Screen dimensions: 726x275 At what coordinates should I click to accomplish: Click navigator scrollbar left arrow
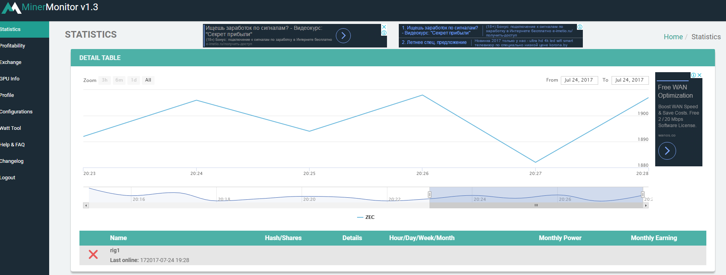tap(86, 205)
